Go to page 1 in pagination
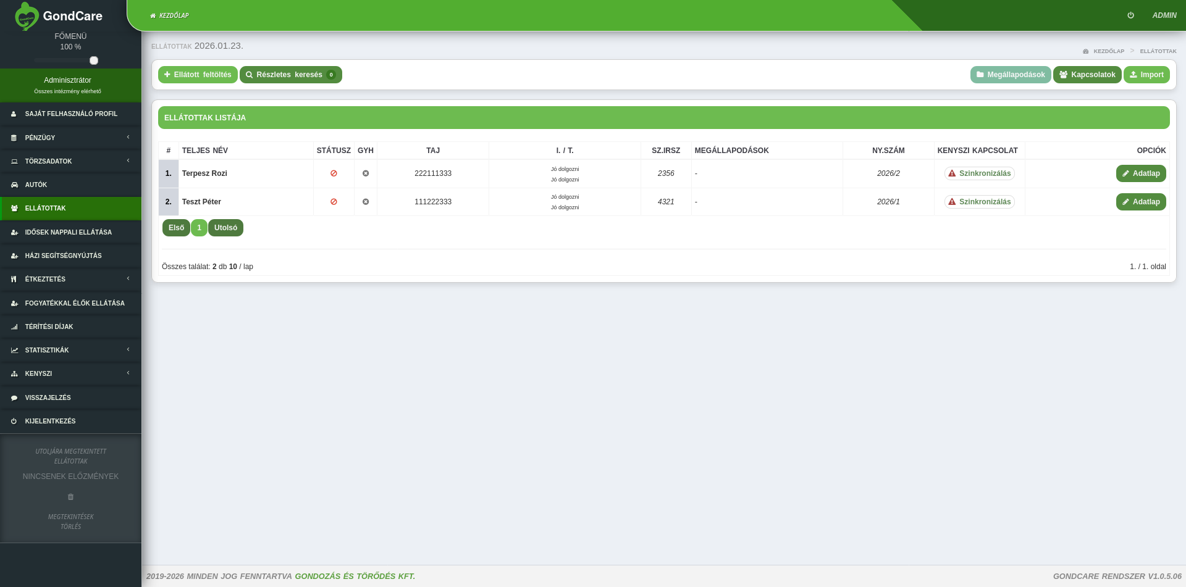The height and width of the screenshot is (587, 1186). click(199, 228)
